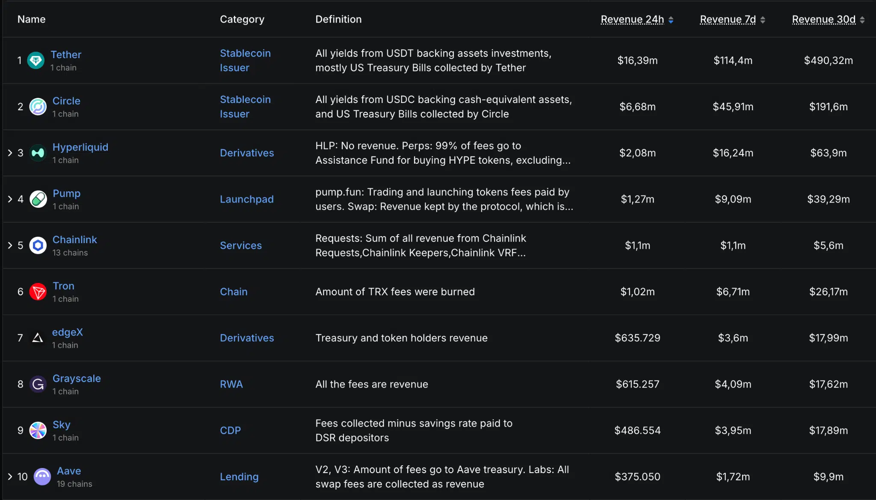Image resolution: width=876 pixels, height=500 pixels.
Task: Click the Sky rainbow logo icon
Action: [38, 430]
